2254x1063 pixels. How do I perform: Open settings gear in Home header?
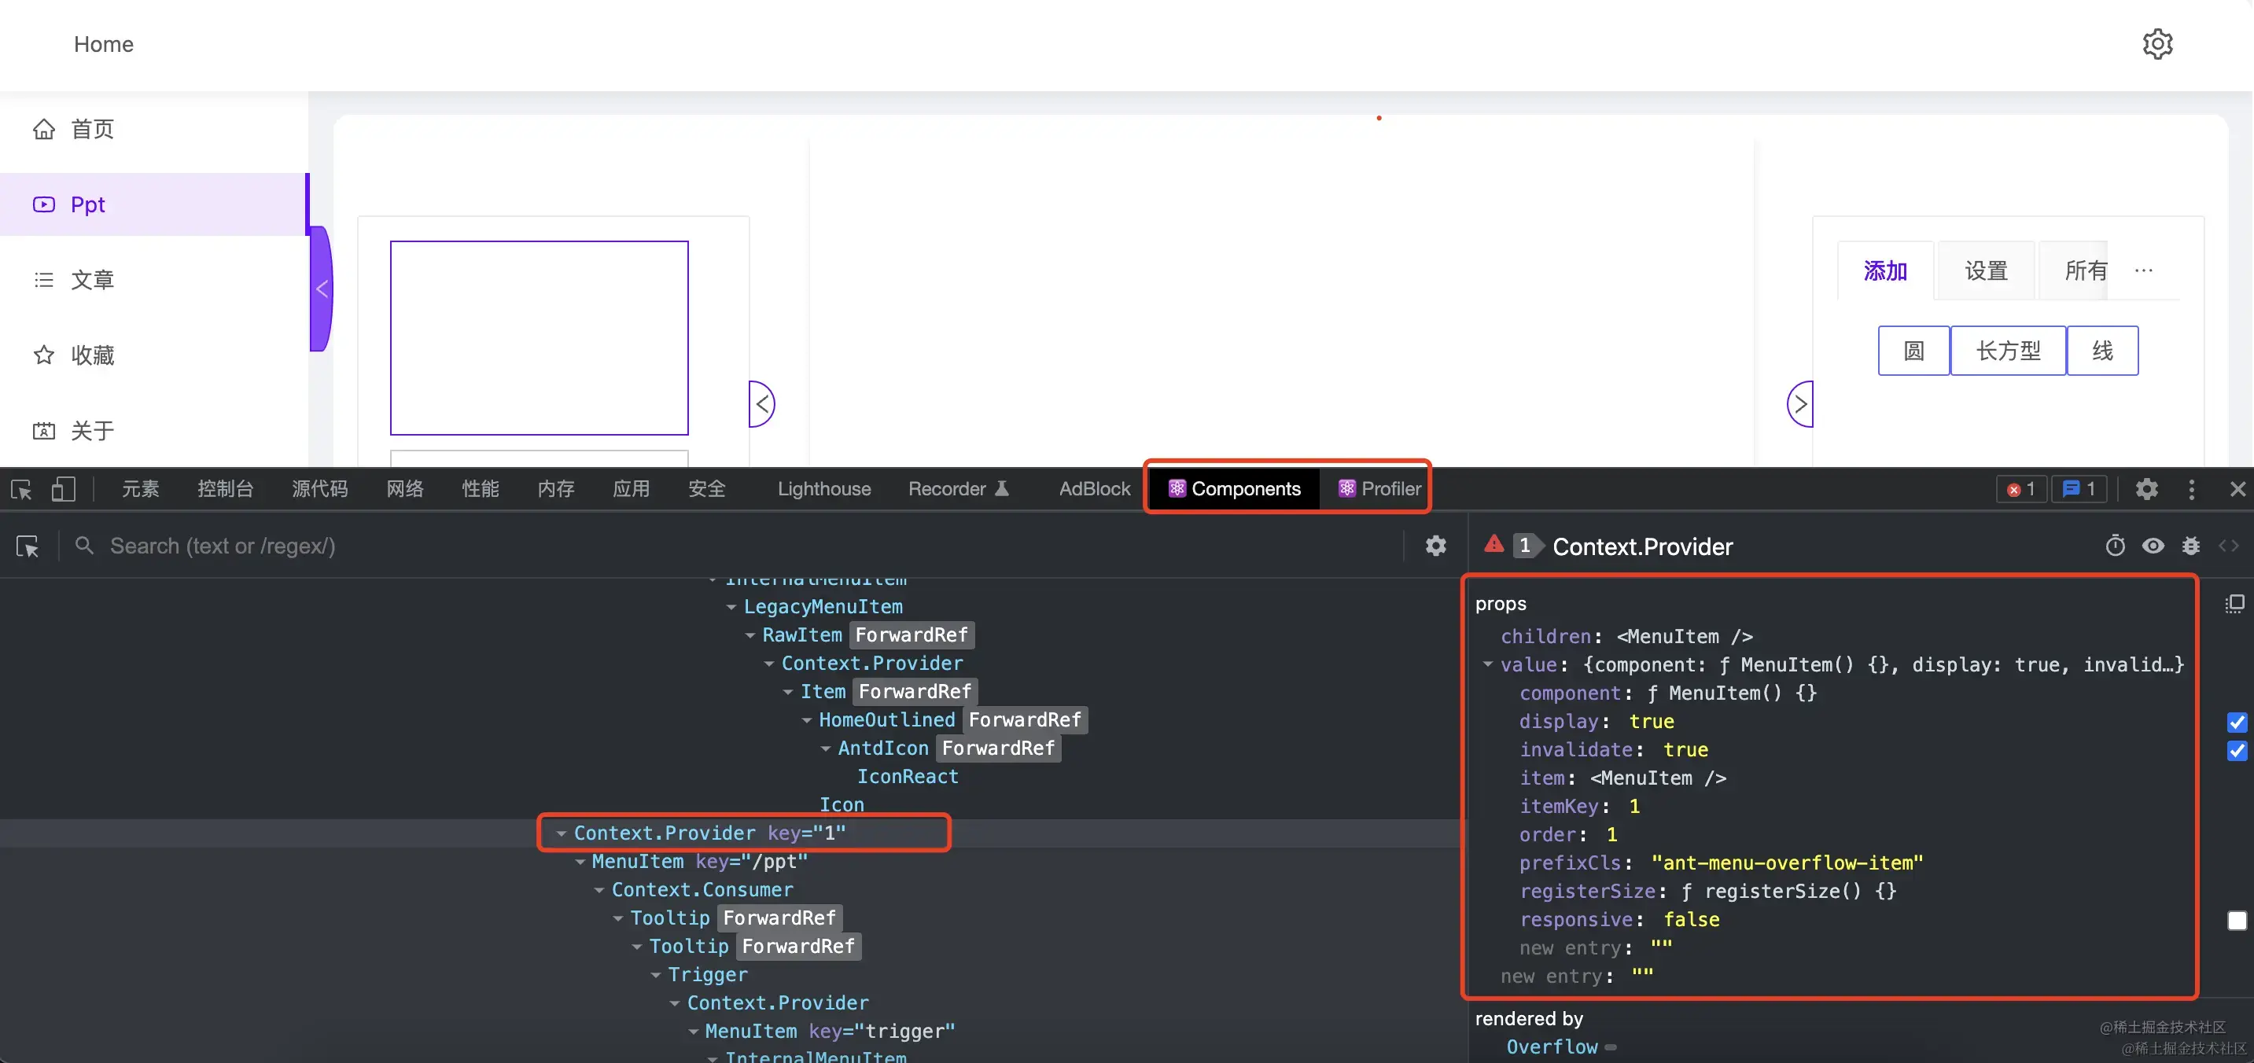(x=2157, y=44)
